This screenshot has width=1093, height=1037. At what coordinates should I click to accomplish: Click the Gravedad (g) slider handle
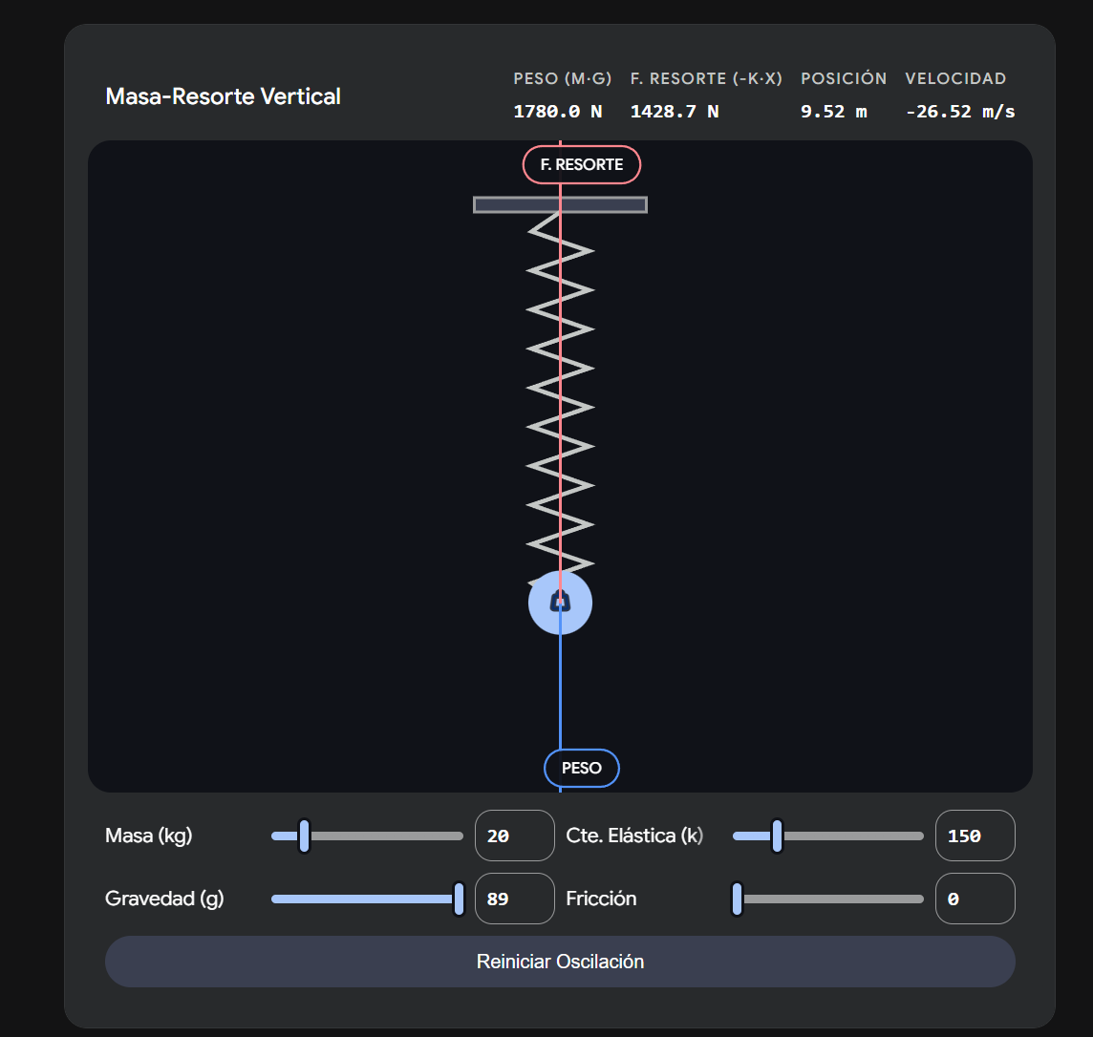[x=459, y=899]
